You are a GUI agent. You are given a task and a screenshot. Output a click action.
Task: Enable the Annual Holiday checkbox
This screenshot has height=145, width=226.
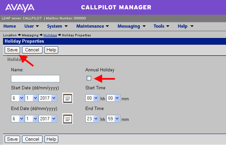[x=89, y=78]
